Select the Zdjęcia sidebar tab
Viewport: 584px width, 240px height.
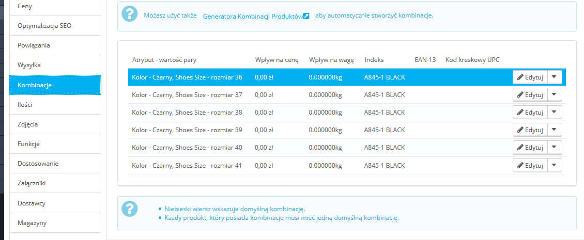55,124
